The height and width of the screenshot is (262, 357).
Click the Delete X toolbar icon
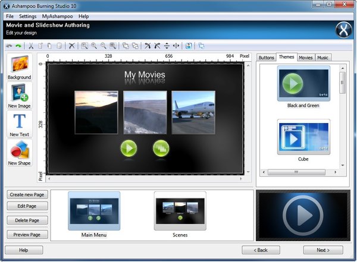(71, 46)
